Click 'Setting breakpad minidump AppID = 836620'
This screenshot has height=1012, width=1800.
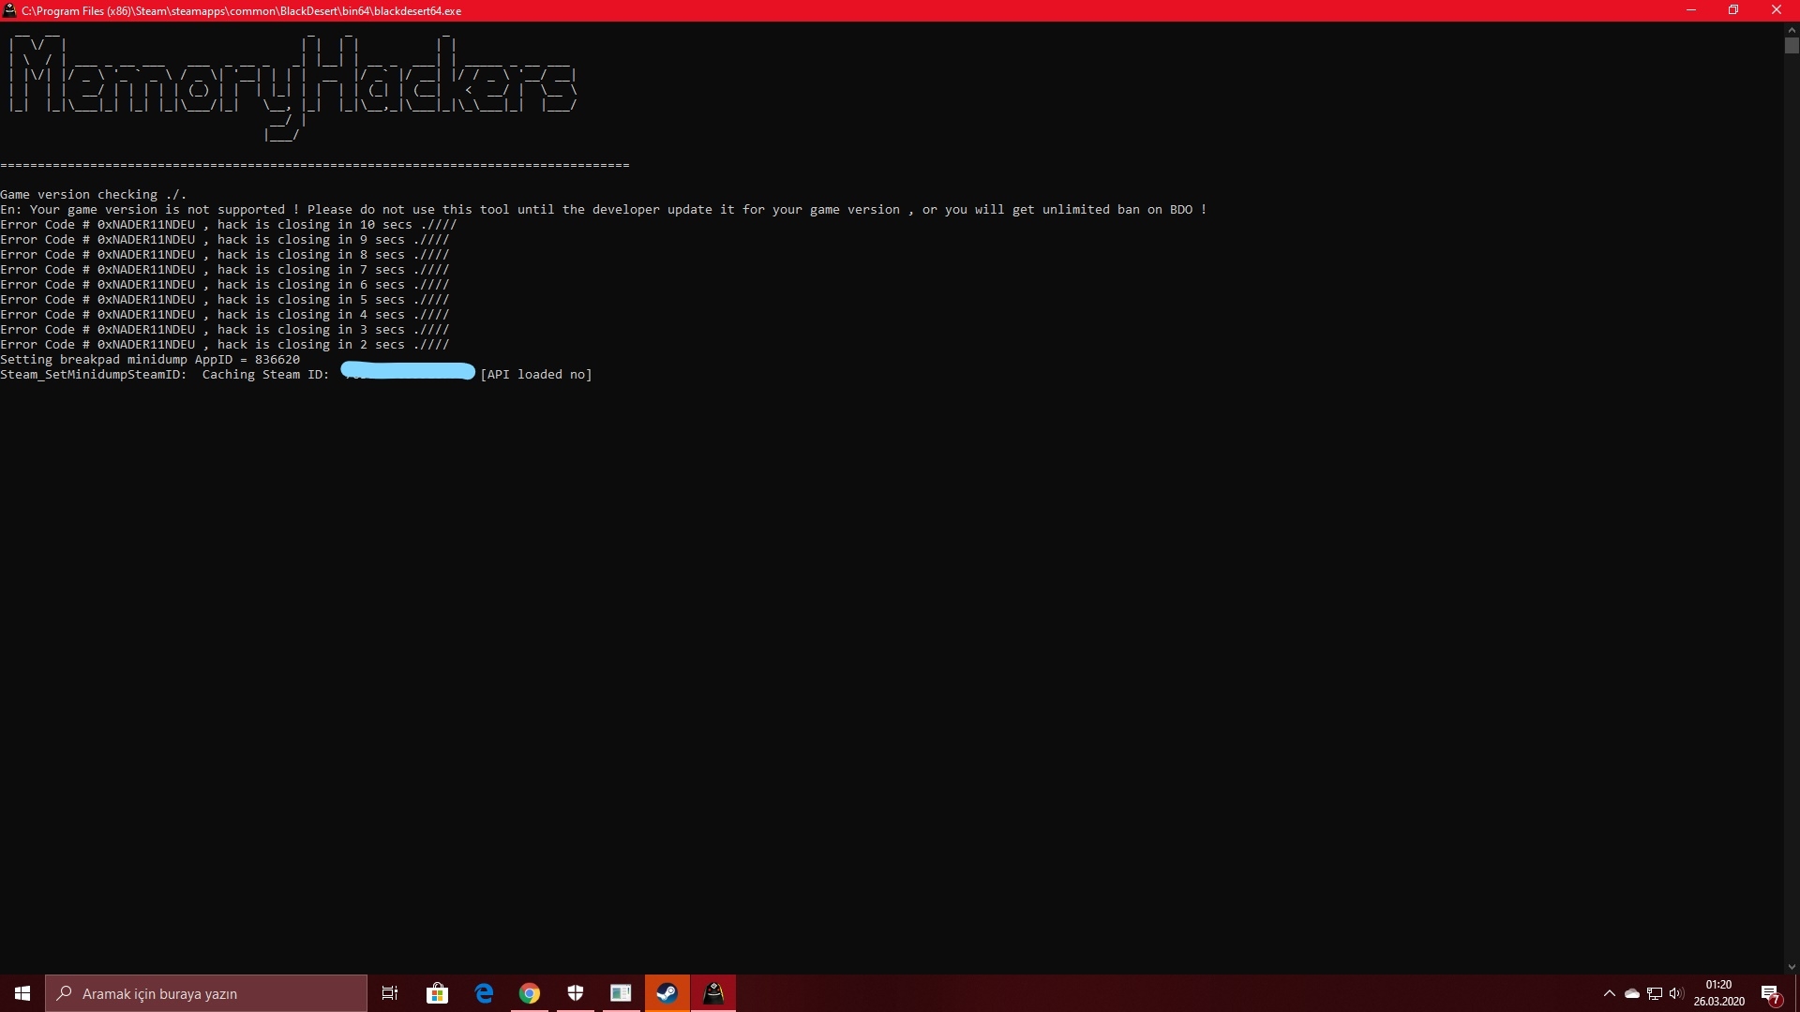tap(150, 360)
